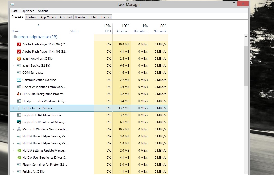
Task: Select the Communications Service row text
Action: point(39,80)
